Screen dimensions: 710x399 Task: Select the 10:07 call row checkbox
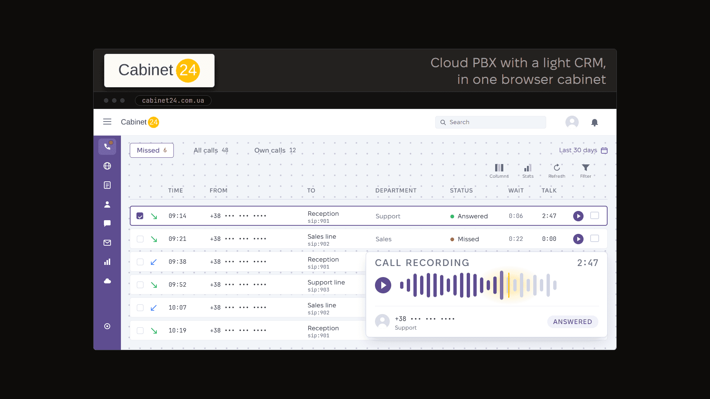coord(140,308)
